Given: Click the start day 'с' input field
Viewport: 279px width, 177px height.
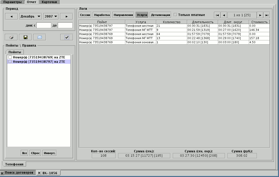Looking at the screenshot, I should click(x=44, y=25).
